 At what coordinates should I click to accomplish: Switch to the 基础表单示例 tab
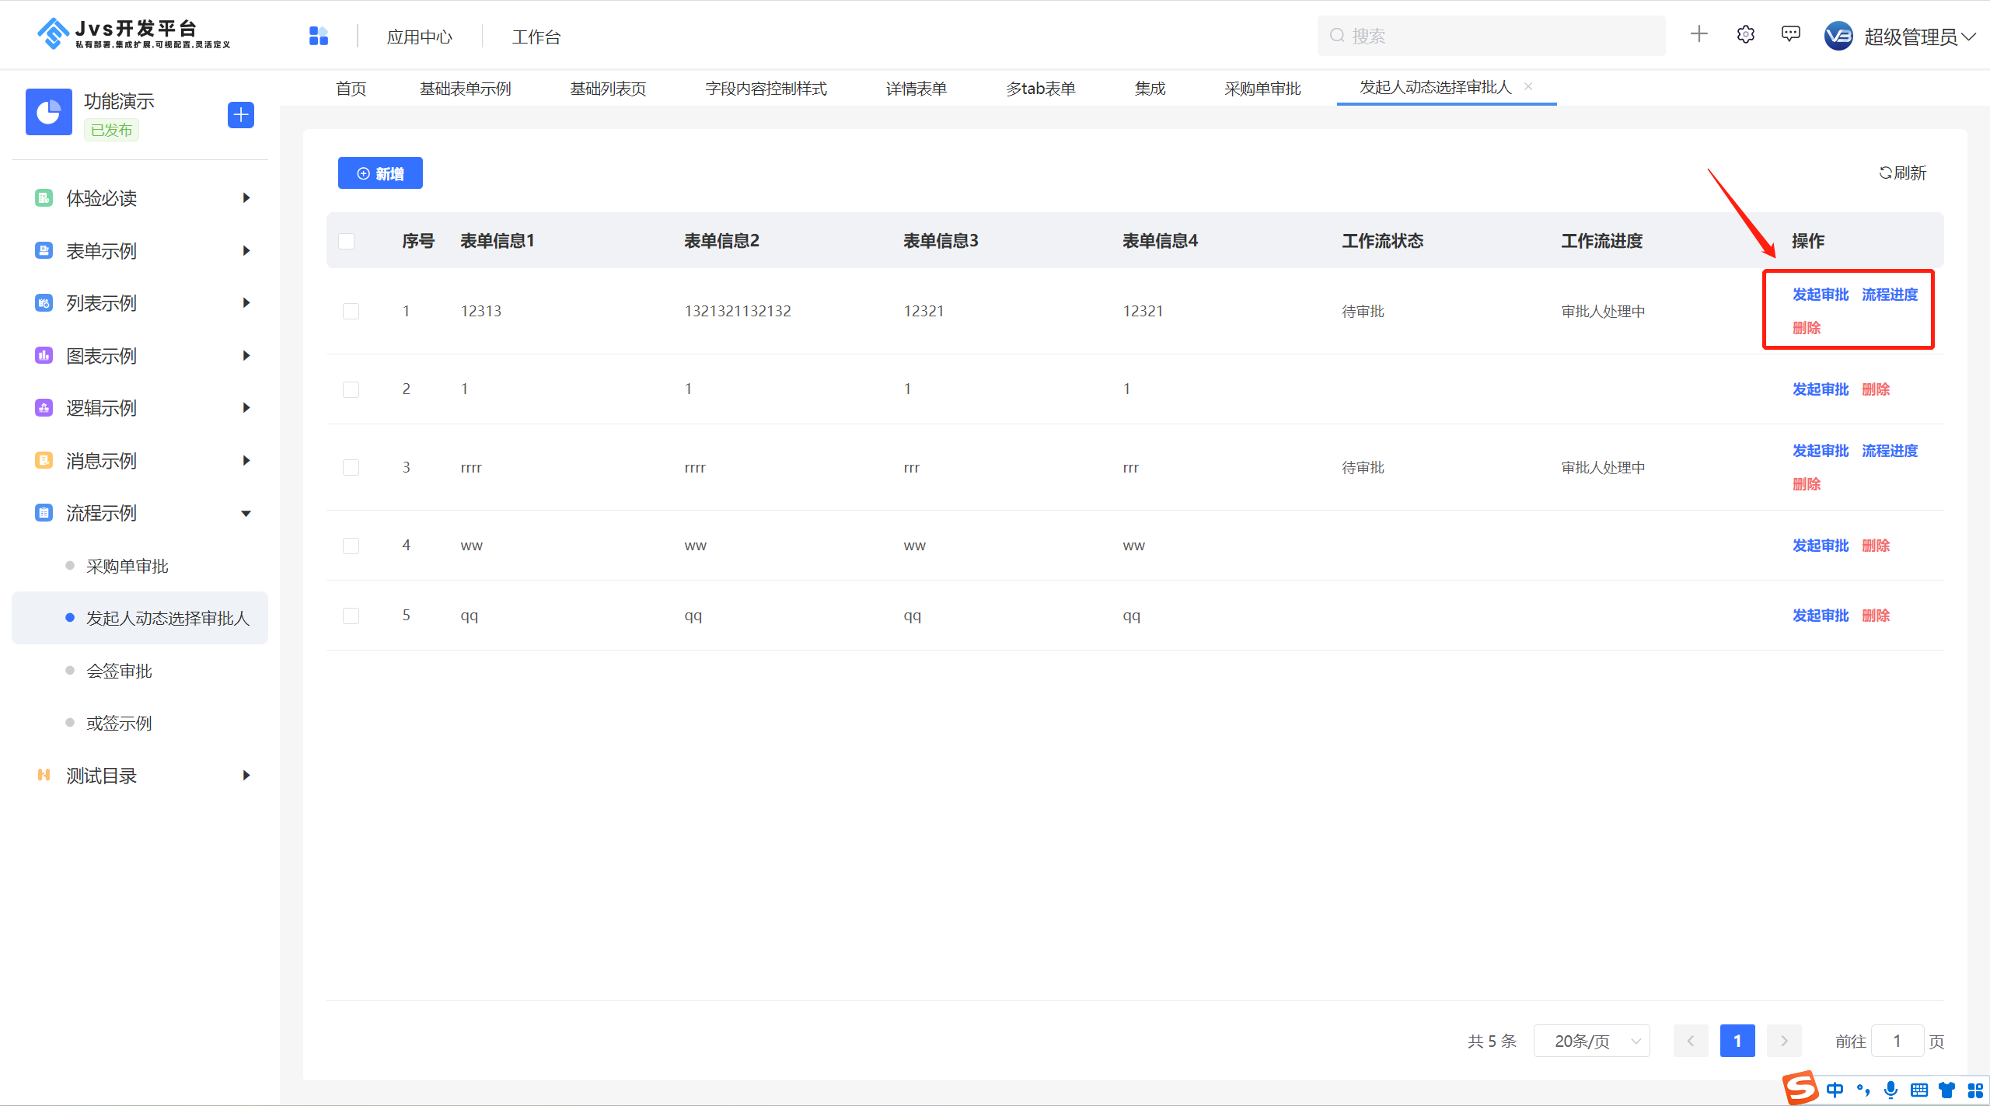pos(466,89)
